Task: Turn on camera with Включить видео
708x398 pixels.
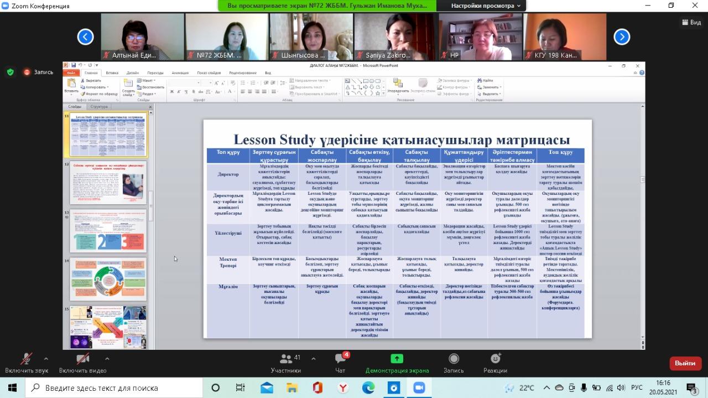Action: click(82, 359)
